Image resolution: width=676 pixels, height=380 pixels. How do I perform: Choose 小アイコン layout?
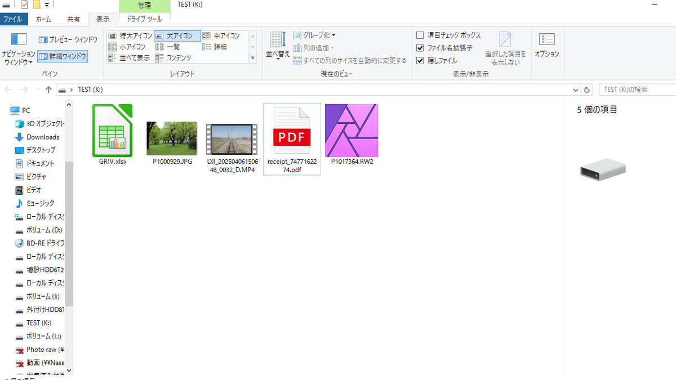(127, 47)
